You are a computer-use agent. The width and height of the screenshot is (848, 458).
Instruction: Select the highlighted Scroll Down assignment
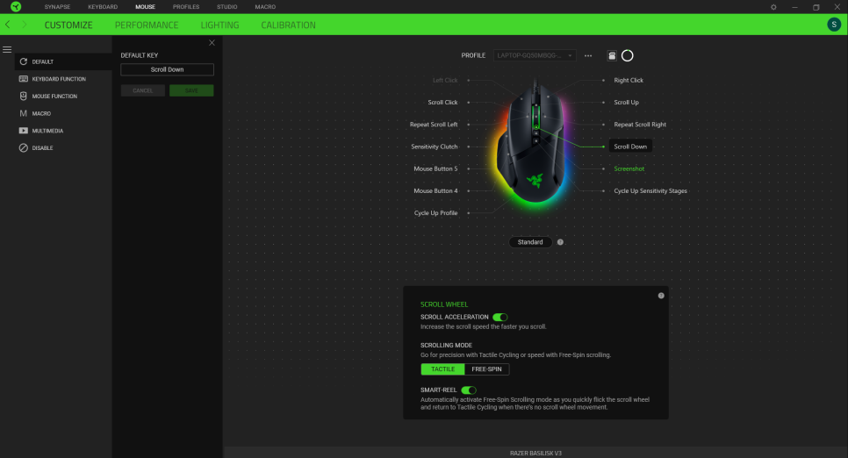(630, 147)
